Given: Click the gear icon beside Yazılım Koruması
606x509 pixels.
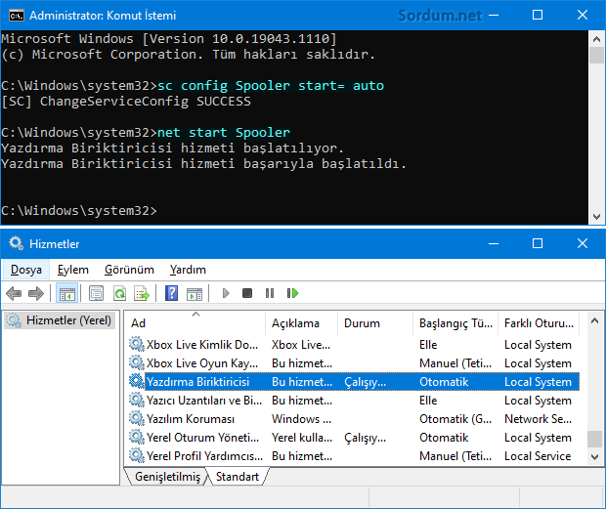Looking at the screenshot, I should 137,418.
